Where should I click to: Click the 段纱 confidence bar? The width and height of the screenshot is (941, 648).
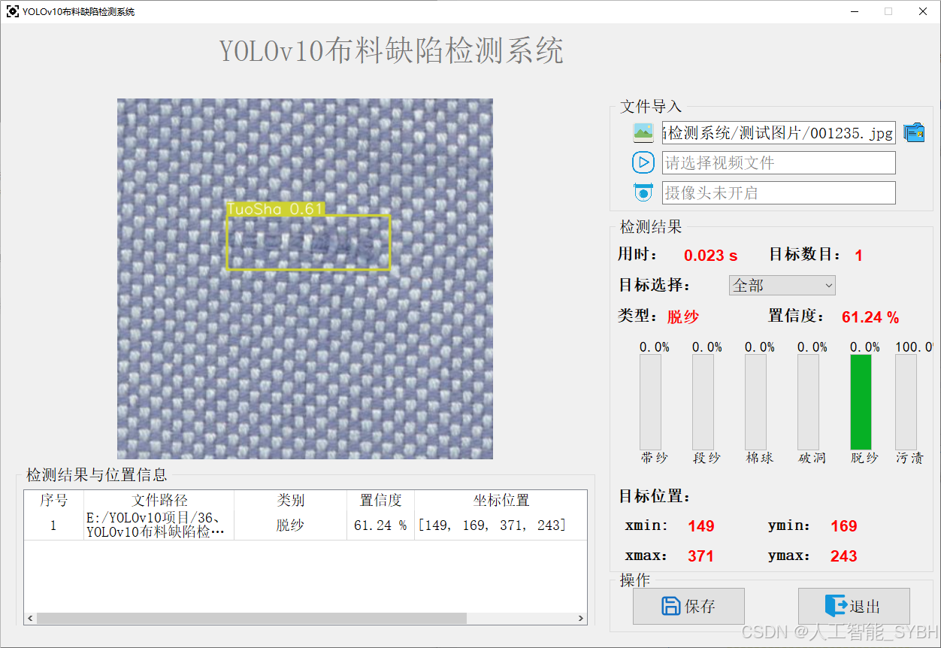[703, 402]
